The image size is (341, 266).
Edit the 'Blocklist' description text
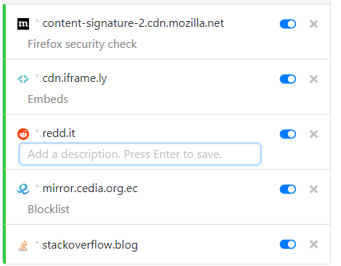tap(49, 209)
